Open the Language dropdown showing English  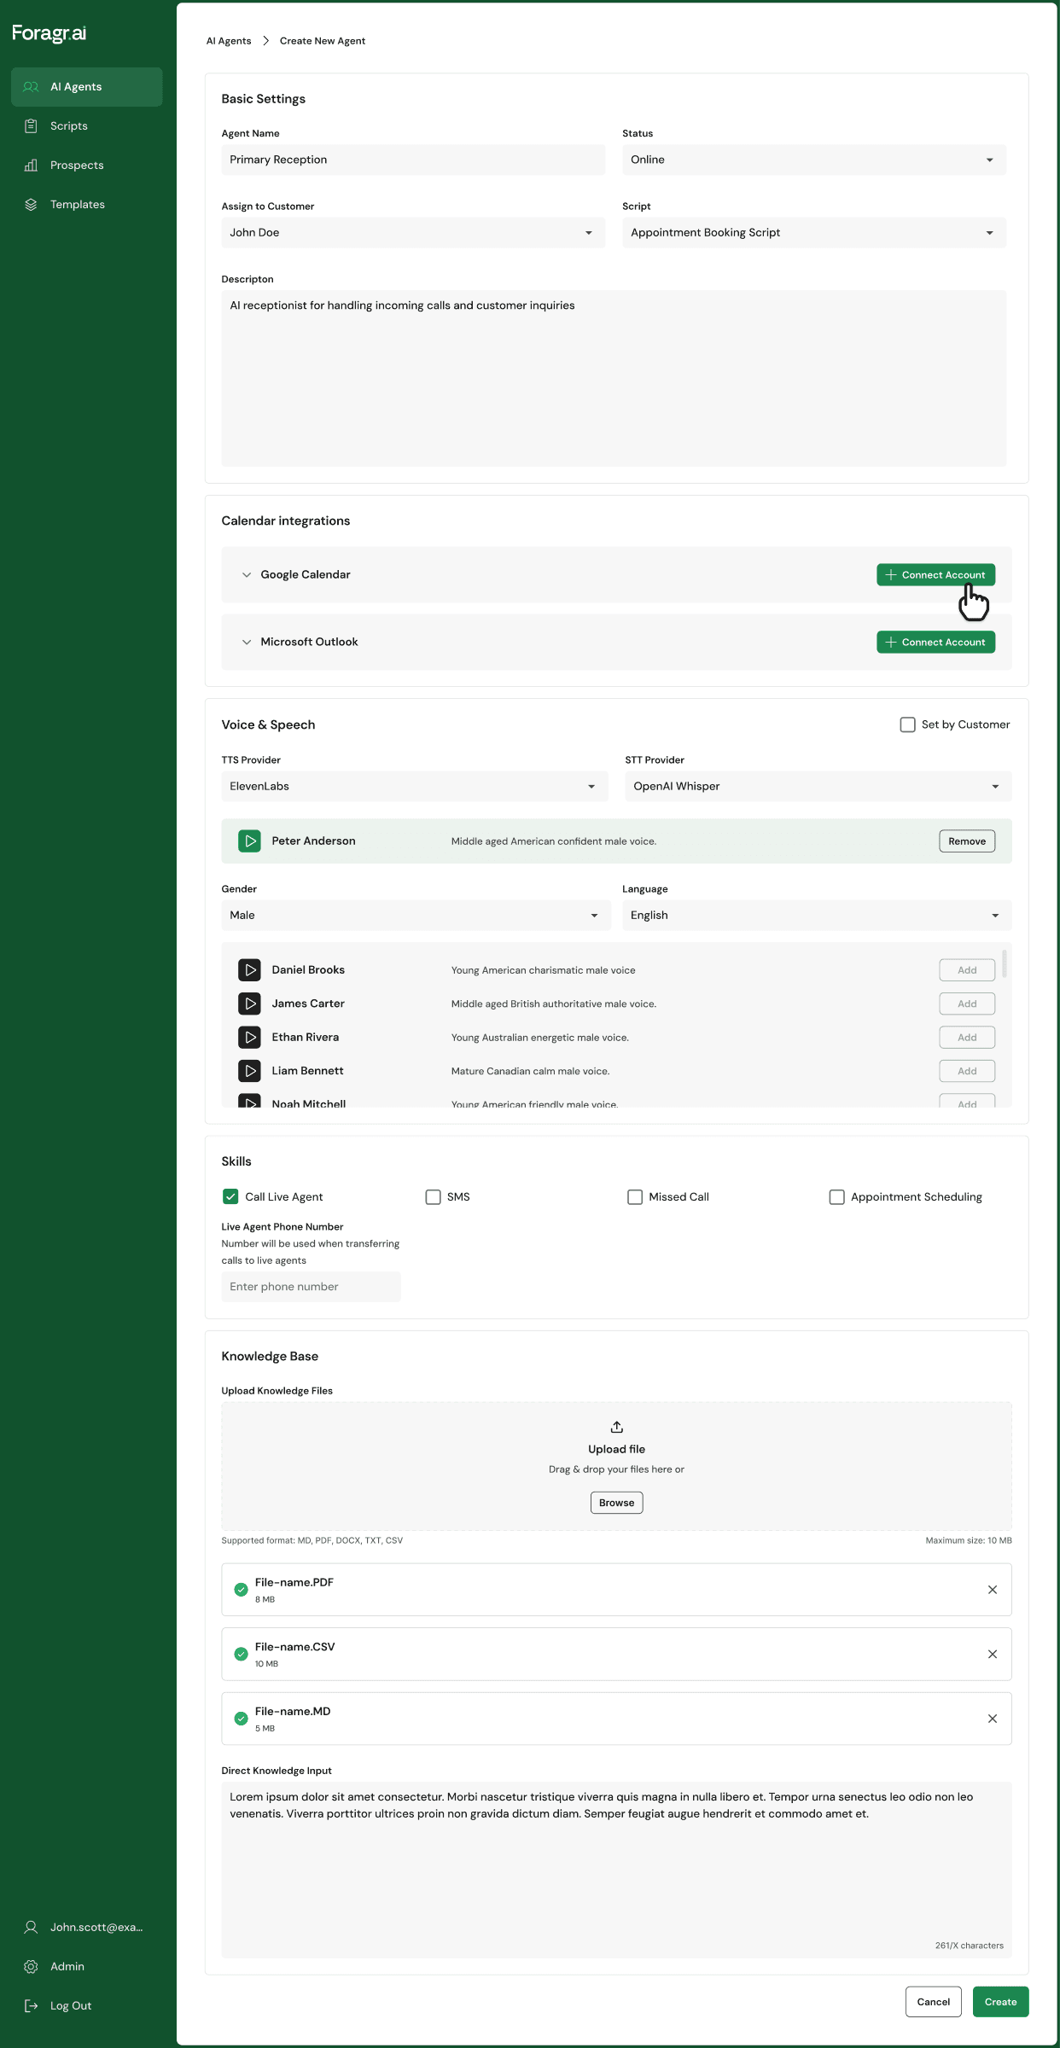[x=817, y=916]
